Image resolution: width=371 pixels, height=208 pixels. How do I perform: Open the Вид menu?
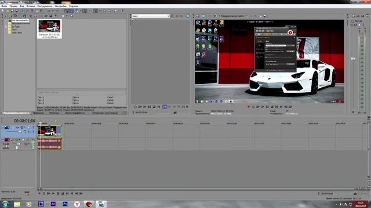click(22, 6)
